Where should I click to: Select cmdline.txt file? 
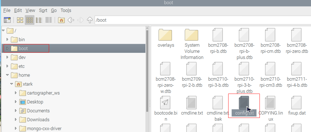[x=192, y=106]
